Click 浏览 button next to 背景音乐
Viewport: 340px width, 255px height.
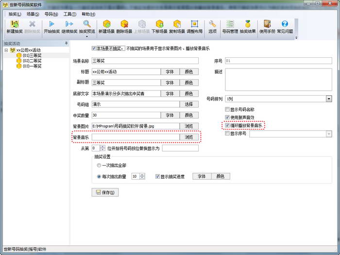click(188, 137)
